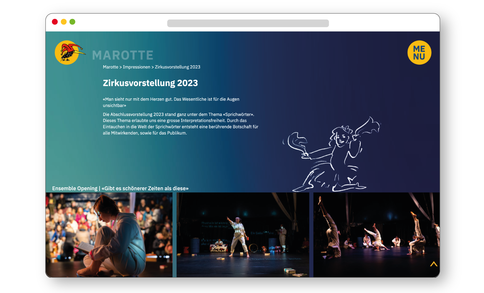Viewport: 484px width, 293px height.
Task: Select the Sprichwörter description paragraph
Action: tap(180, 123)
